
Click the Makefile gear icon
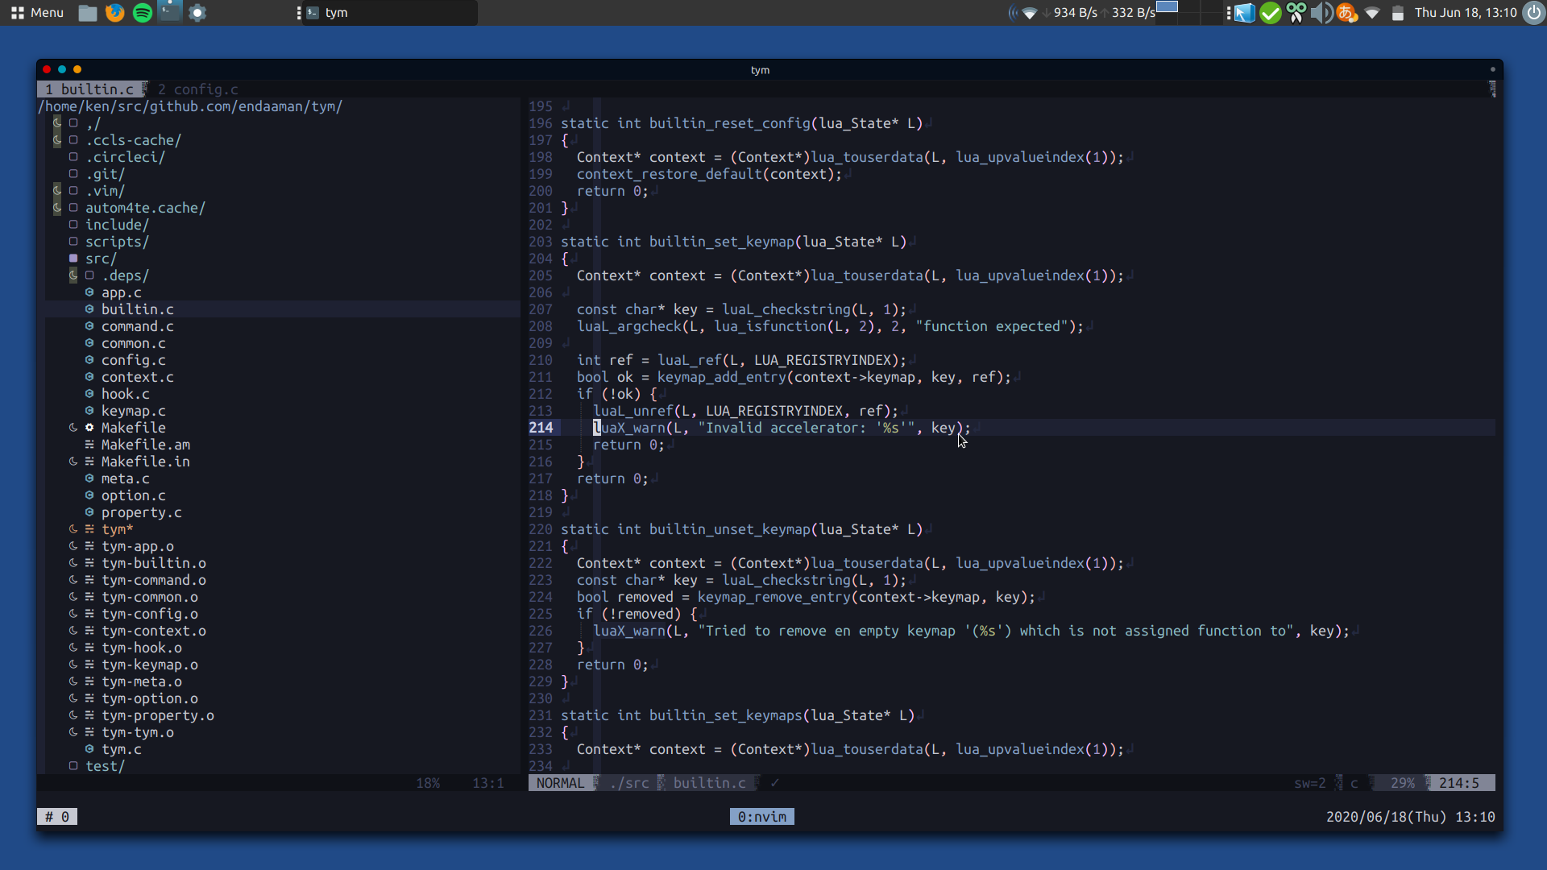89,428
